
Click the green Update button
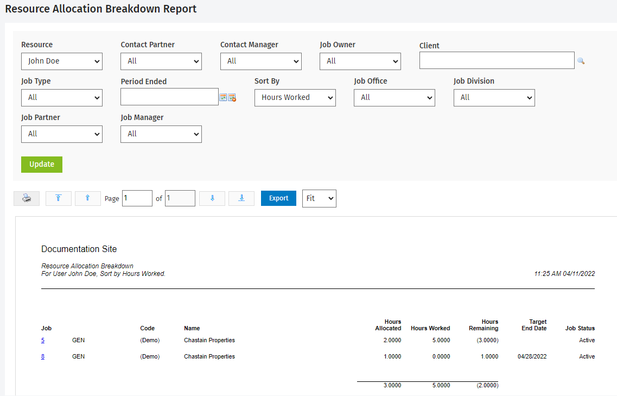pos(42,164)
